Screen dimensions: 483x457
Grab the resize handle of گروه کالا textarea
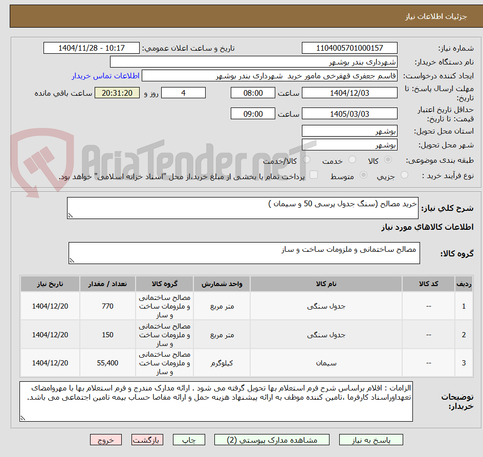72,260
